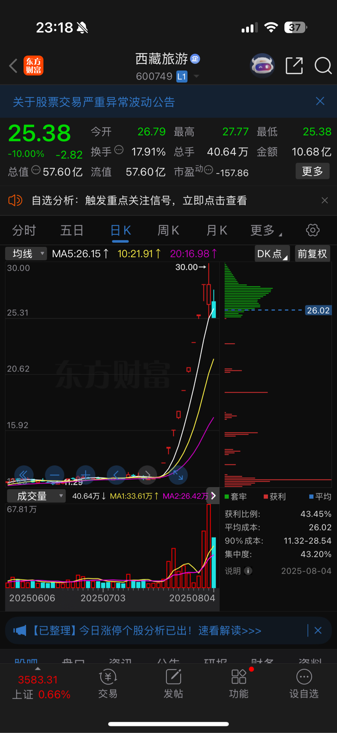337x733 pixels.
Task: Jump chart to earliest with double-left icon
Action: pyautogui.click(x=24, y=475)
